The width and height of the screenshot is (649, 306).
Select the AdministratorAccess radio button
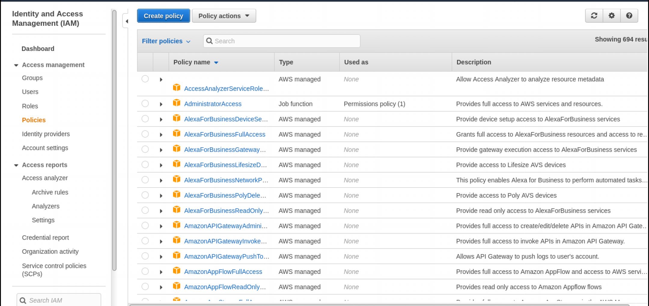coord(145,103)
